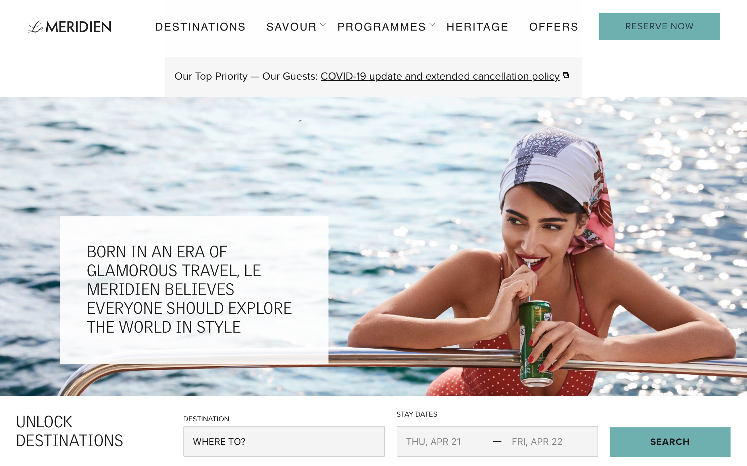Click the external link icon after cancellation policy

coord(566,75)
